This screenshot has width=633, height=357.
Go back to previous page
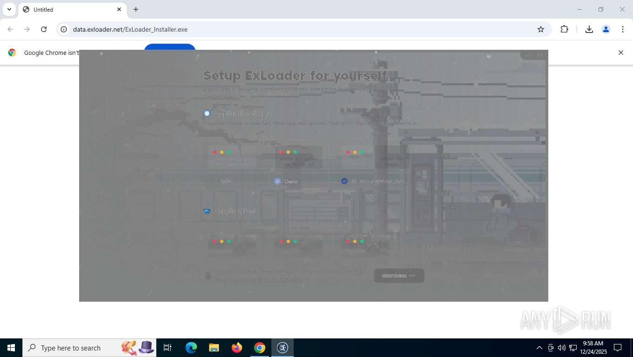(x=10, y=29)
